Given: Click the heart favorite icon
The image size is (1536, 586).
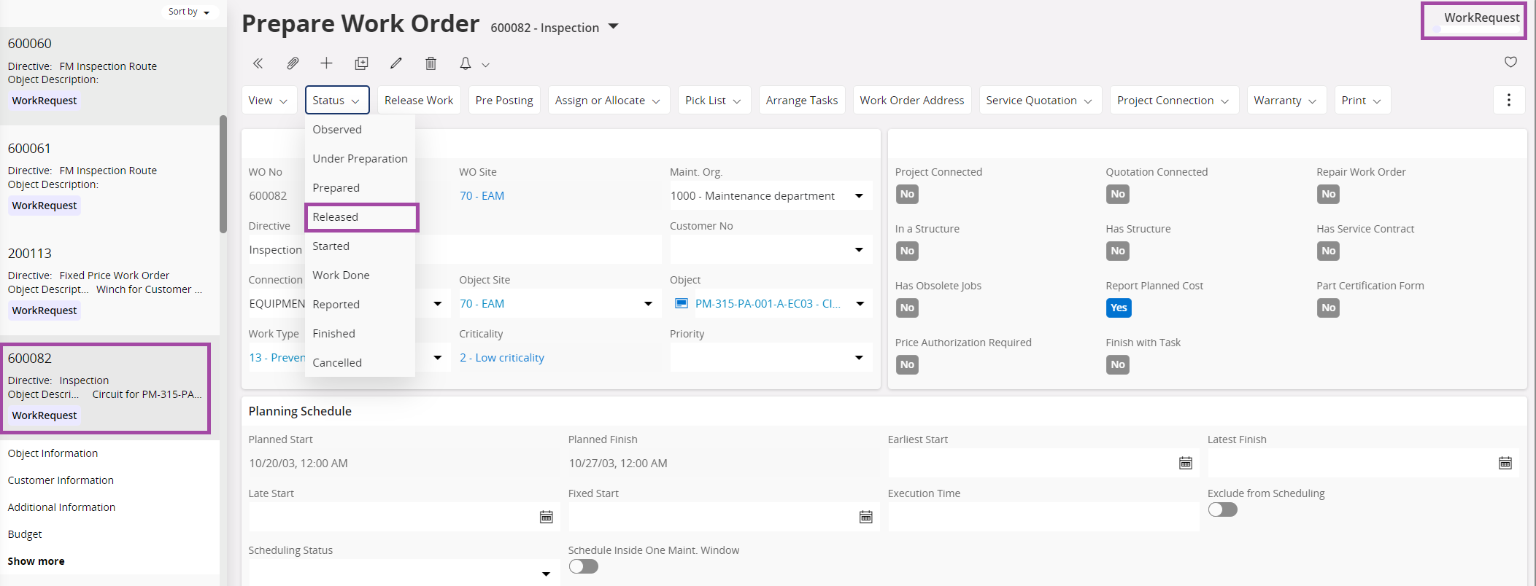Looking at the screenshot, I should tap(1510, 62).
